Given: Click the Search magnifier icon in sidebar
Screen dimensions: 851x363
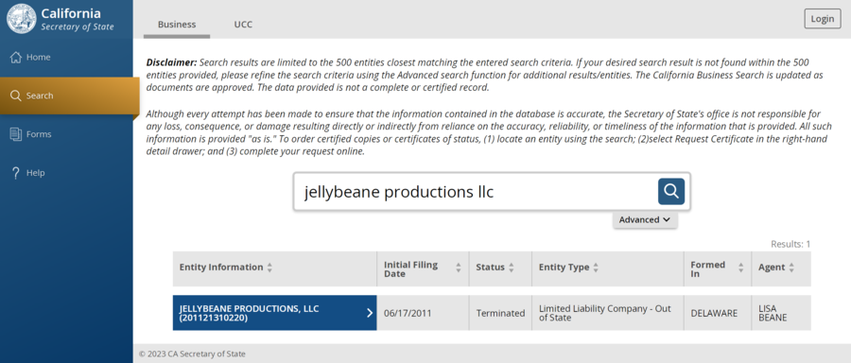Looking at the screenshot, I should 16,95.
